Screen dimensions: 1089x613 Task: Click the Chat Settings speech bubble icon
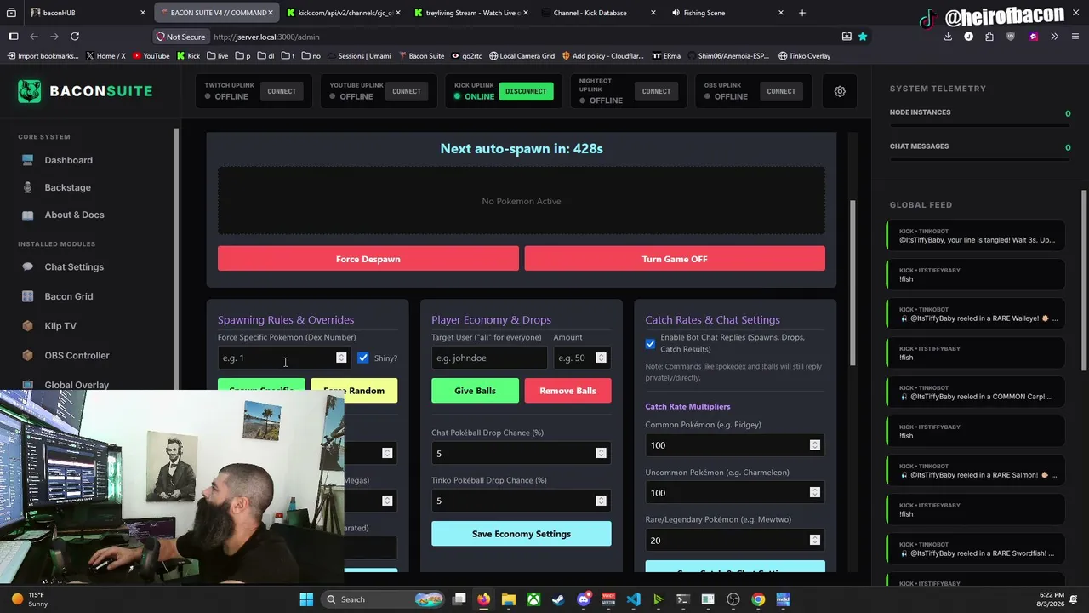[x=28, y=267]
